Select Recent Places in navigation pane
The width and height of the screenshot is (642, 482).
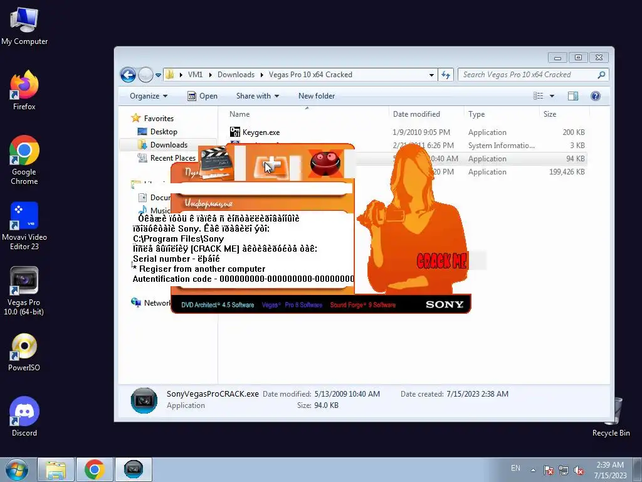167,158
